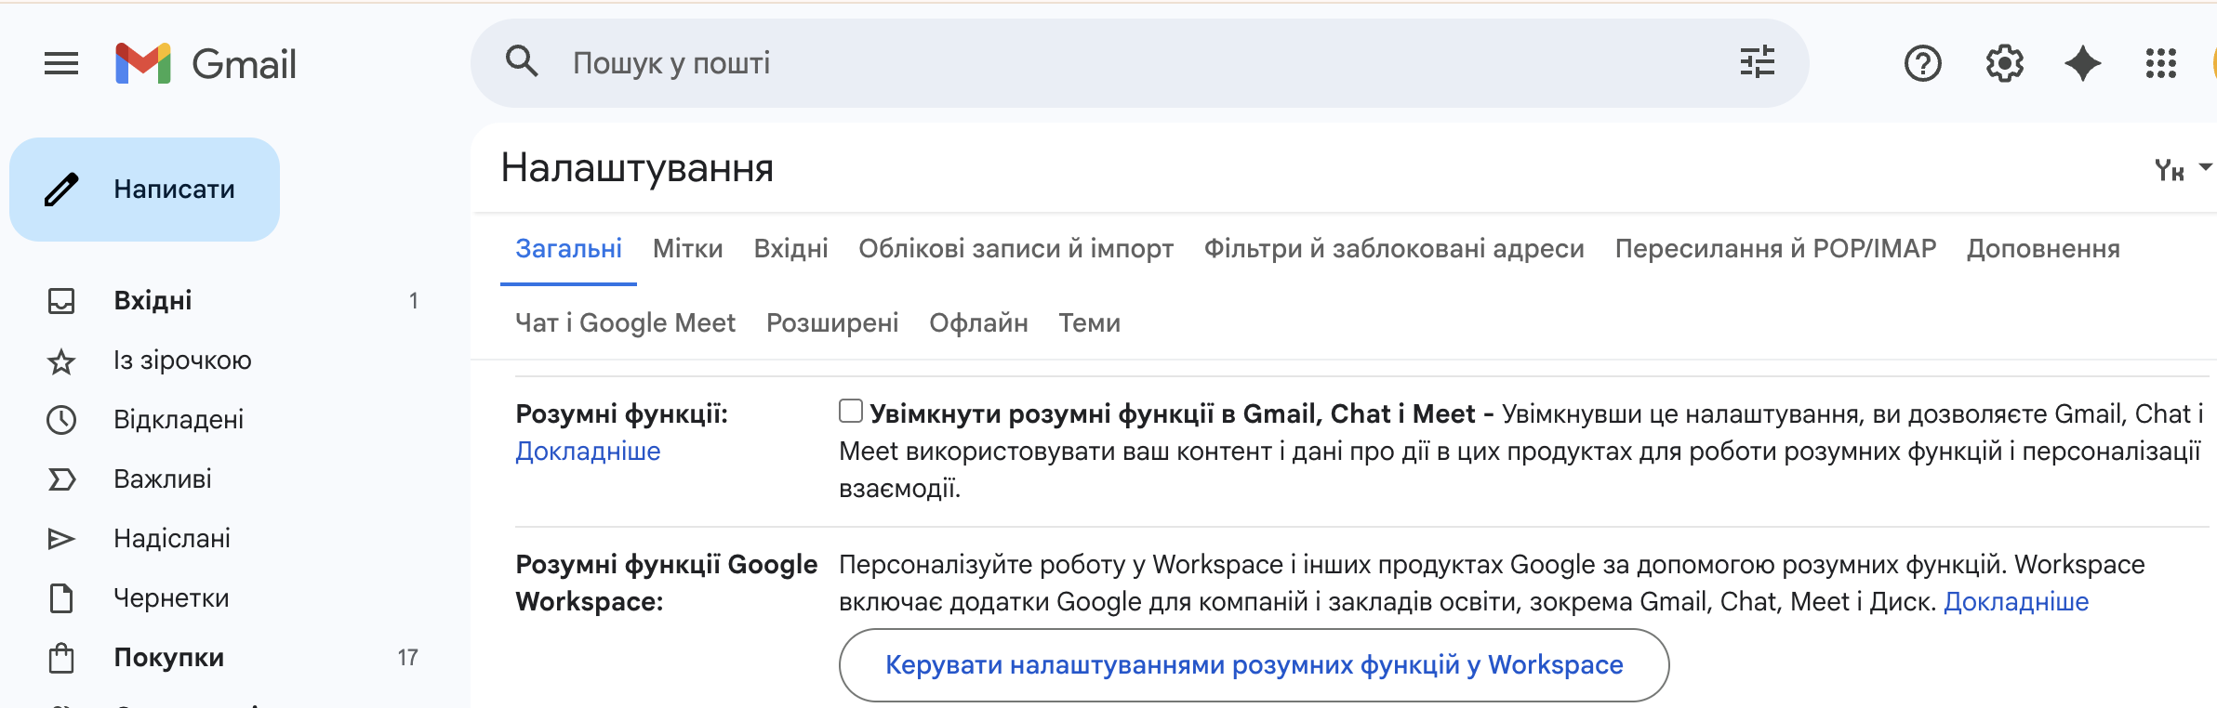The width and height of the screenshot is (2217, 708).
Task: Open the Google apps grid
Action: tap(2160, 63)
